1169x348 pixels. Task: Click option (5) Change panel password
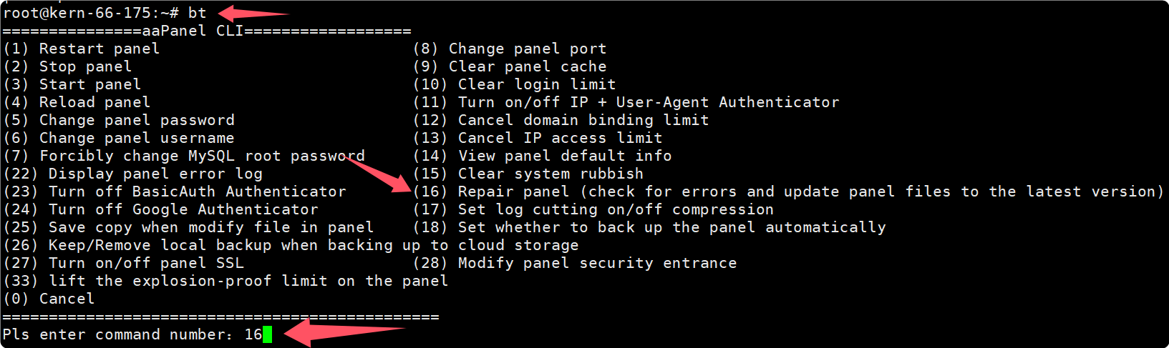pyautogui.click(x=119, y=120)
